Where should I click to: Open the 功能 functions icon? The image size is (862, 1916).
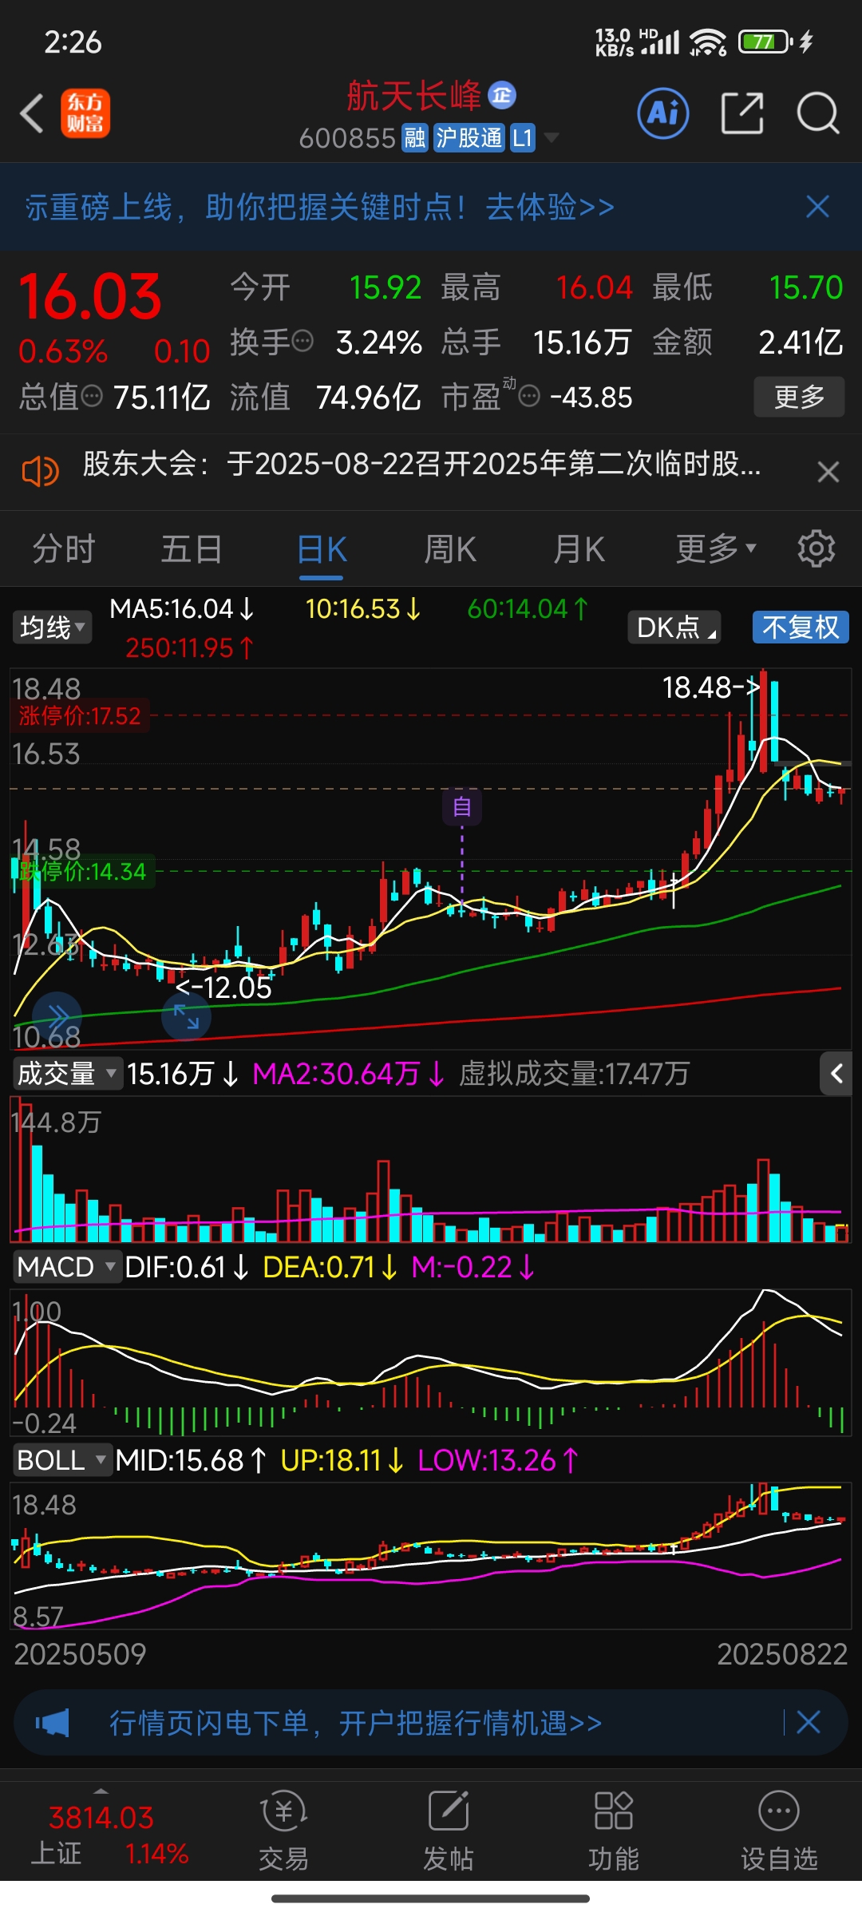click(613, 1831)
